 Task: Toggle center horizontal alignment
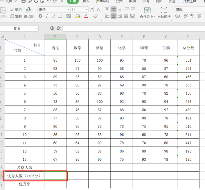click(114, 16)
